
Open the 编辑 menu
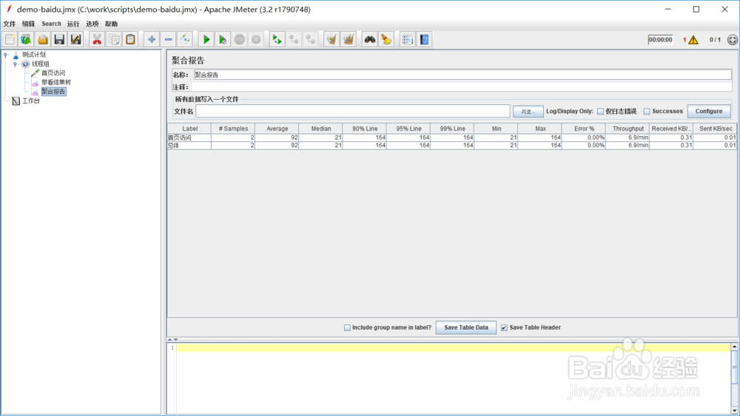coord(28,24)
